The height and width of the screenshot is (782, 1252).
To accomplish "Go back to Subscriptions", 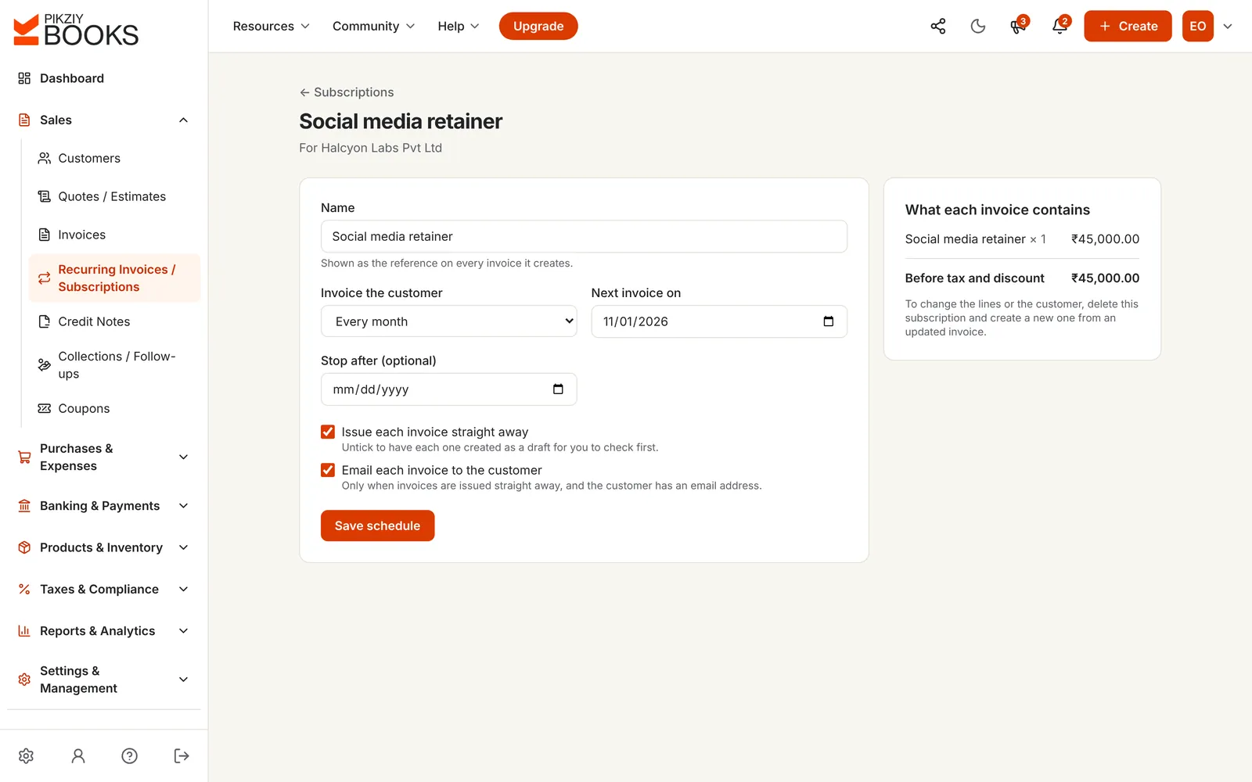I will click(x=347, y=92).
